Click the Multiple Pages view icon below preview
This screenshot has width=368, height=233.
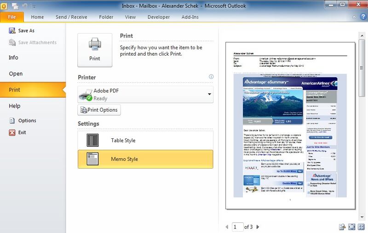tap(362, 227)
